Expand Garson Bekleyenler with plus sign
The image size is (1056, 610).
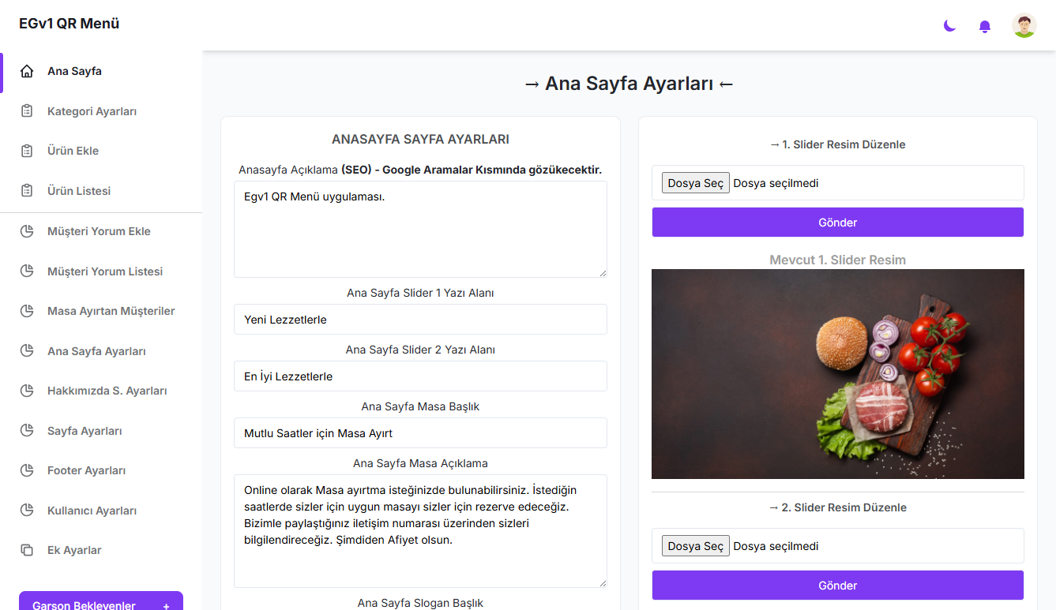coord(166,605)
